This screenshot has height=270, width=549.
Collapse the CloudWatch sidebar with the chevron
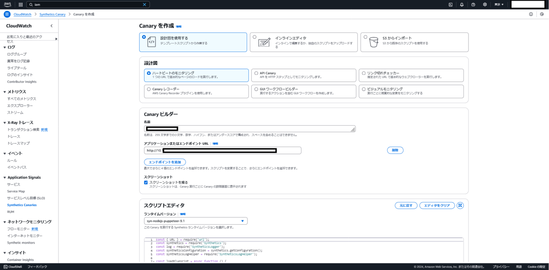point(51,26)
